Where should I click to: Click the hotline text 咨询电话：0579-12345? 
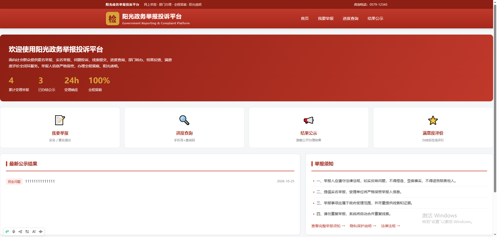(x=371, y=5)
